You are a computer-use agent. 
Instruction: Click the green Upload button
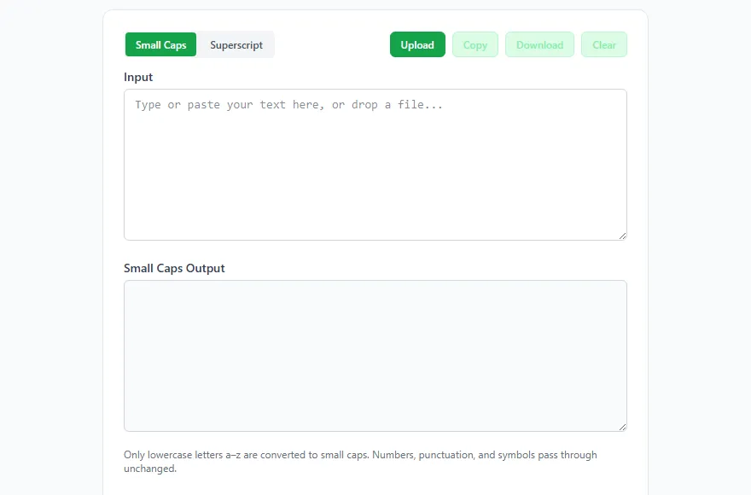coord(417,45)
